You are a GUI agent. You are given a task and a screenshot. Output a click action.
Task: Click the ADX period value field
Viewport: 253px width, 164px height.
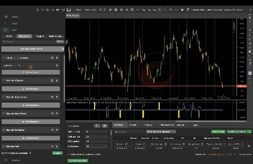click(96, 141)
